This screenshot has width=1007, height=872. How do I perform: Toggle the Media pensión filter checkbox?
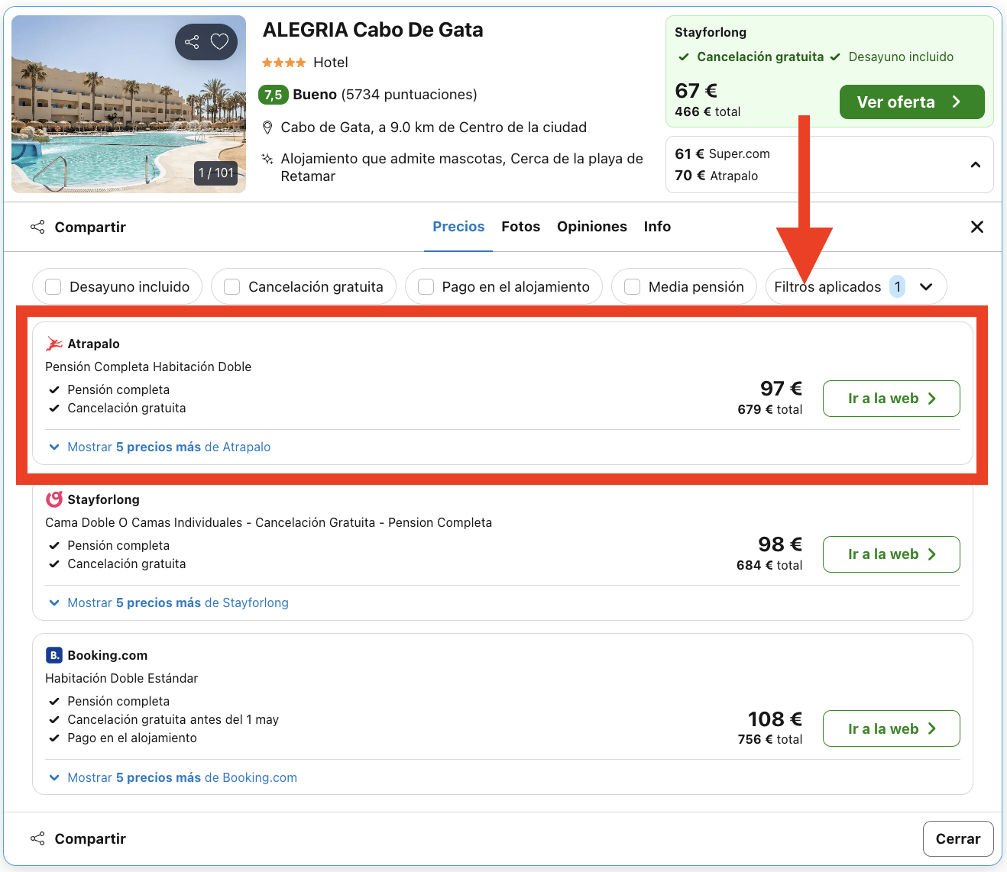coord(633,287)
